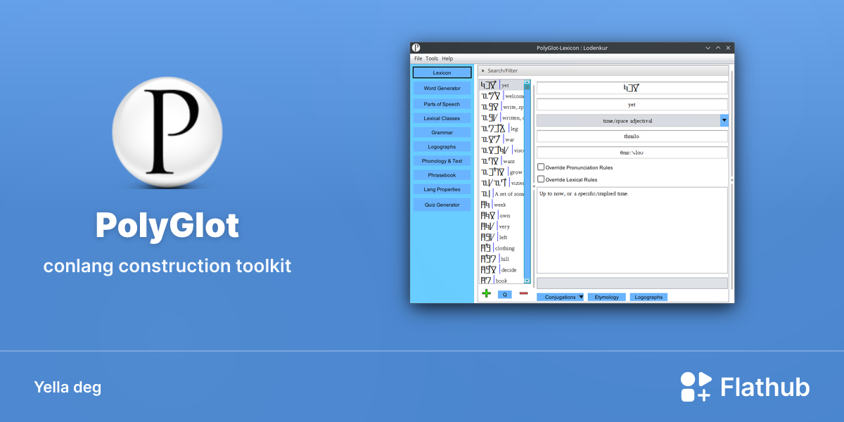The width and height of the screenshot is (844, 422).
Task: Open the File menu
Action: (418, 58)
